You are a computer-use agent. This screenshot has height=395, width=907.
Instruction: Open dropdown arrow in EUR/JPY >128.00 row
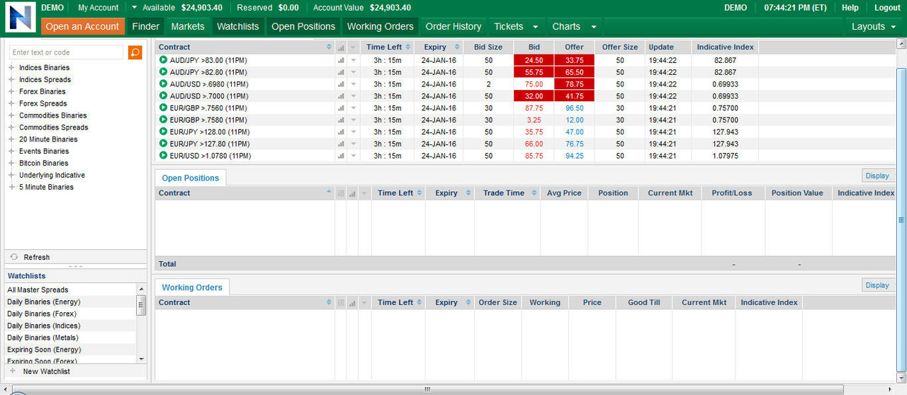(x=353, y=132)
